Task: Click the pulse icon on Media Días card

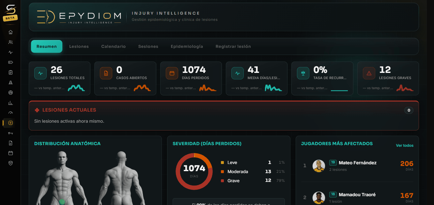Action: pyautogui.click(x=238, y=73)
